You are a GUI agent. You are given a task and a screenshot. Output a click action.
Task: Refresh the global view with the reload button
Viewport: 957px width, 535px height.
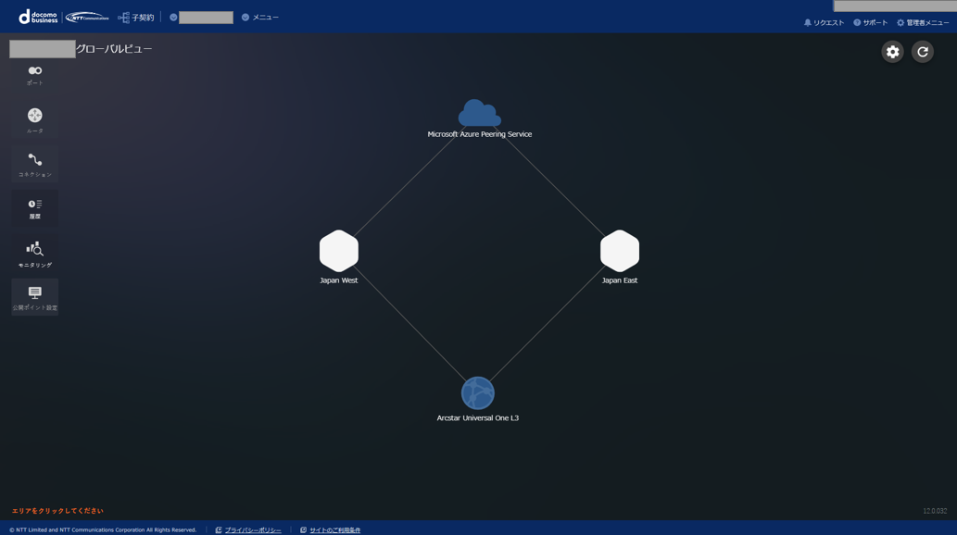pyautogui.click(x=923, y=52)
